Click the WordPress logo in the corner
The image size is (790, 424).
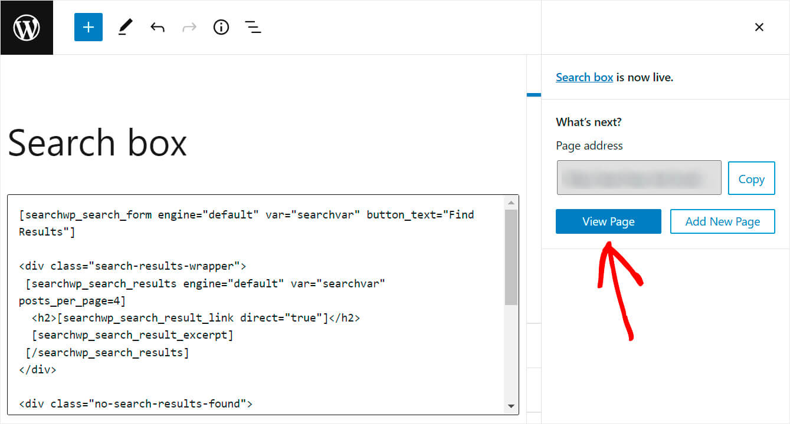coord(27,27)
